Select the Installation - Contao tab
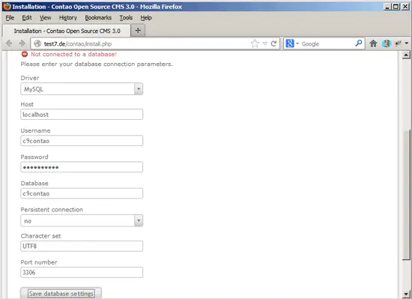The image size is (412, 299). [67, 31]
